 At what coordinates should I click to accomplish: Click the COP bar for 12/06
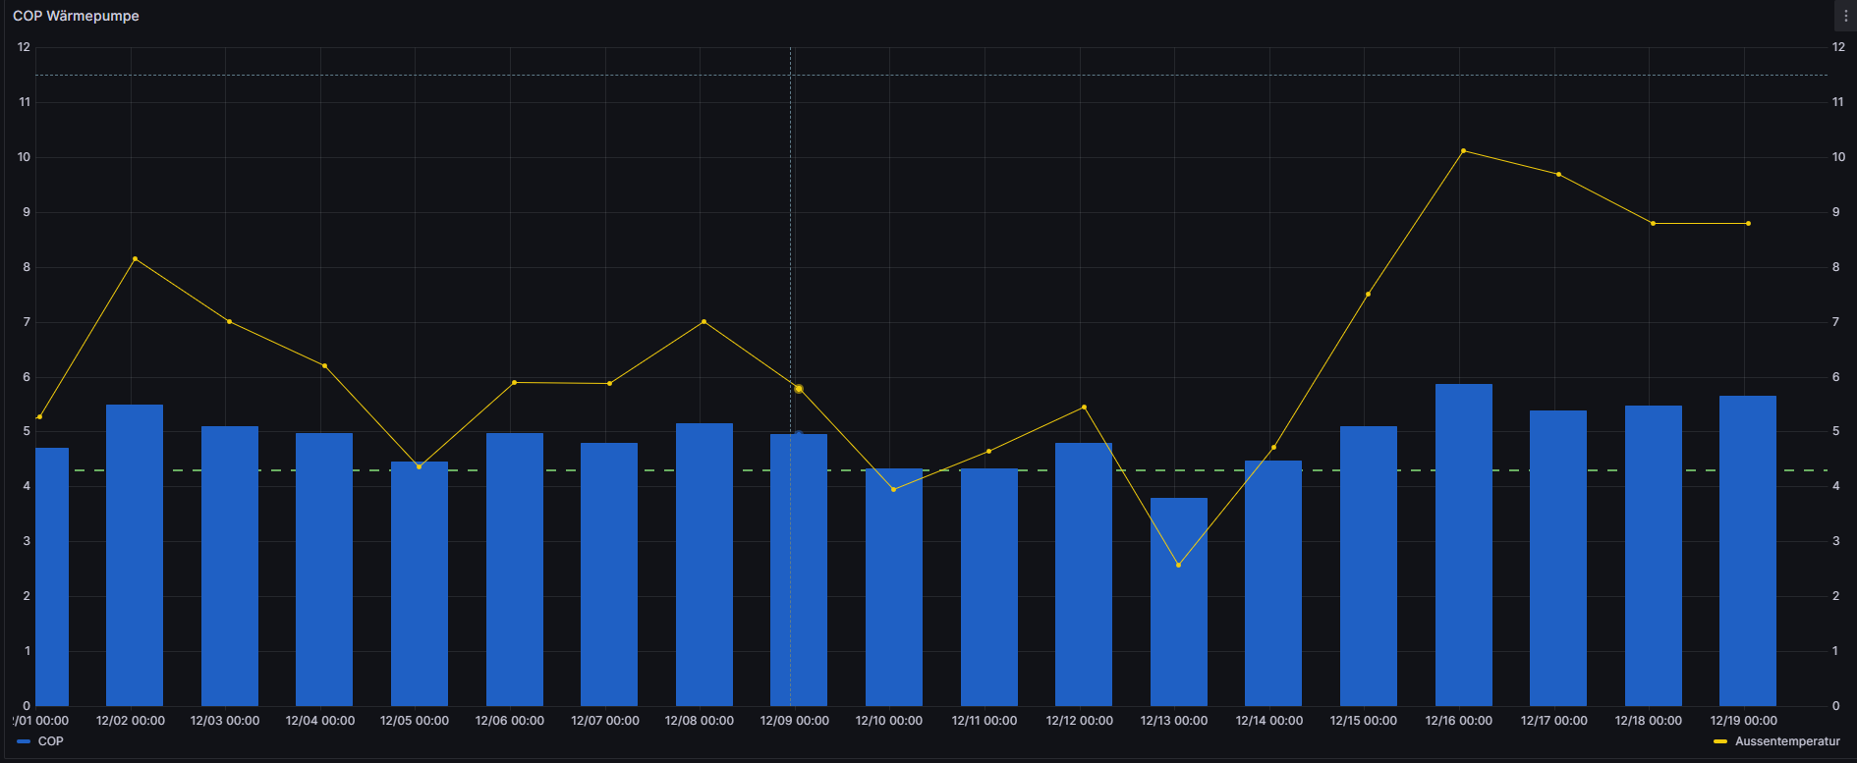tap(515, 570)
